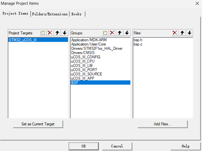Open the Folders/Extensions tab
This screenshot has height=151, width=202.
(x=50, y=14)
